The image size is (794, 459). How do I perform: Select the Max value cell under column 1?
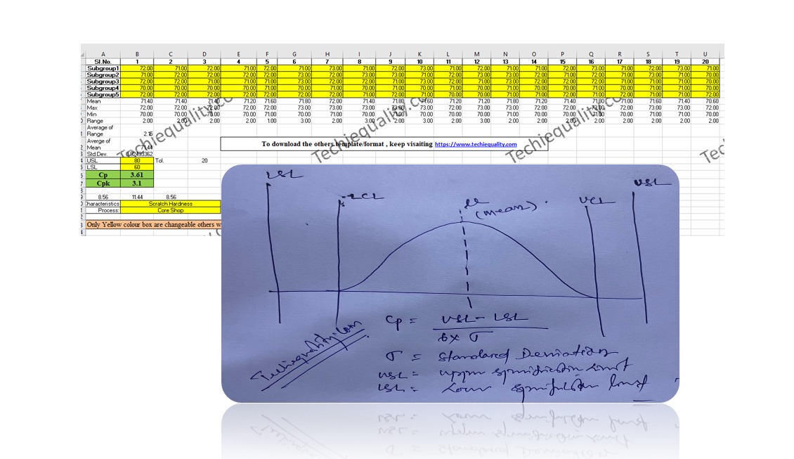(x=136, y=107)
